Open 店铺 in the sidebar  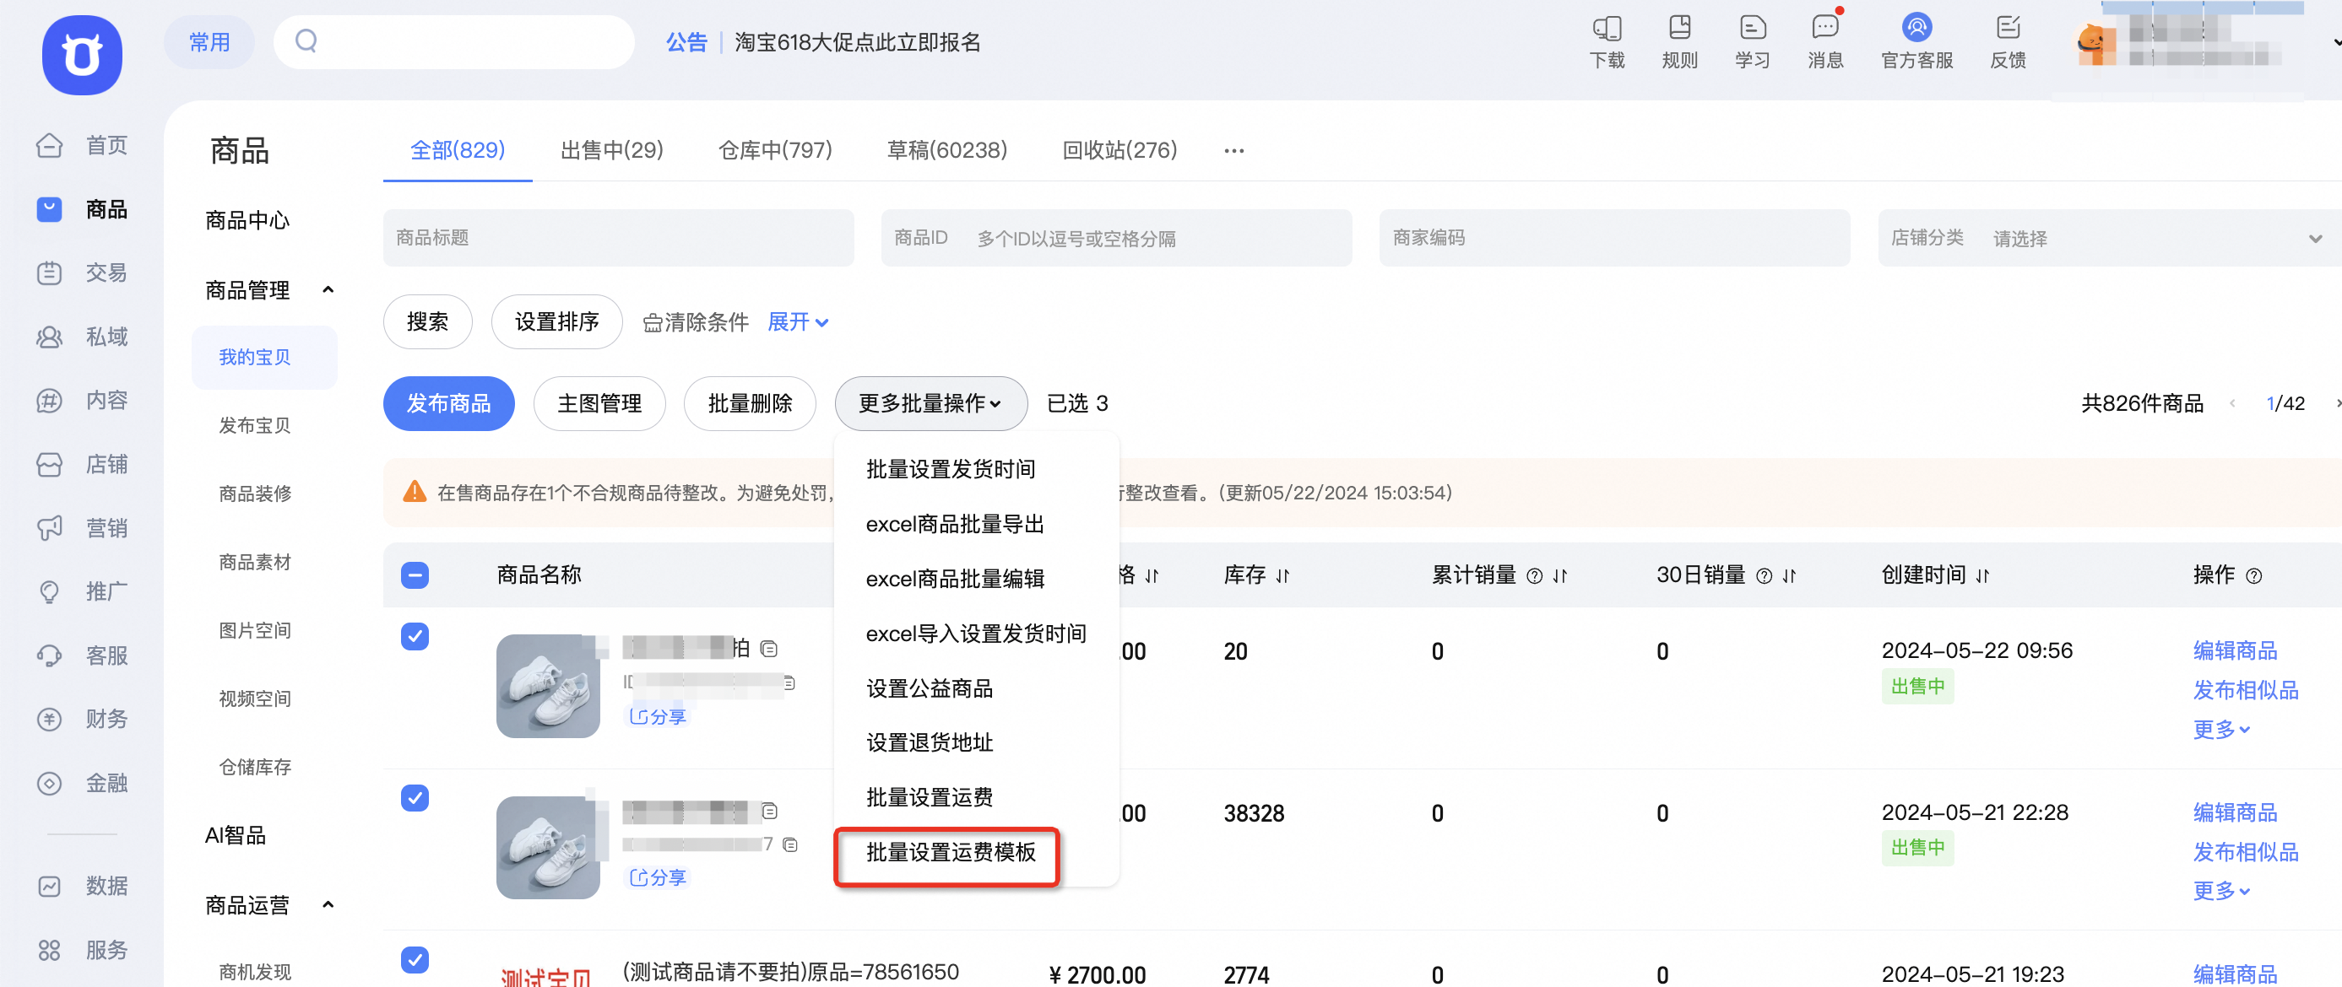82,465
